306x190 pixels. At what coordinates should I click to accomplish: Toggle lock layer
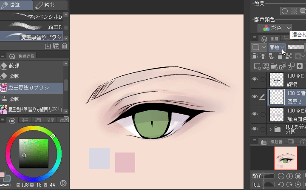pos(280,56)
